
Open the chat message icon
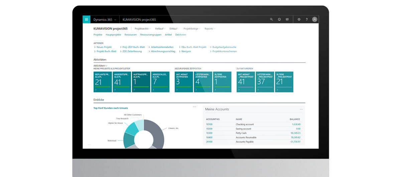tap(287, 19)
